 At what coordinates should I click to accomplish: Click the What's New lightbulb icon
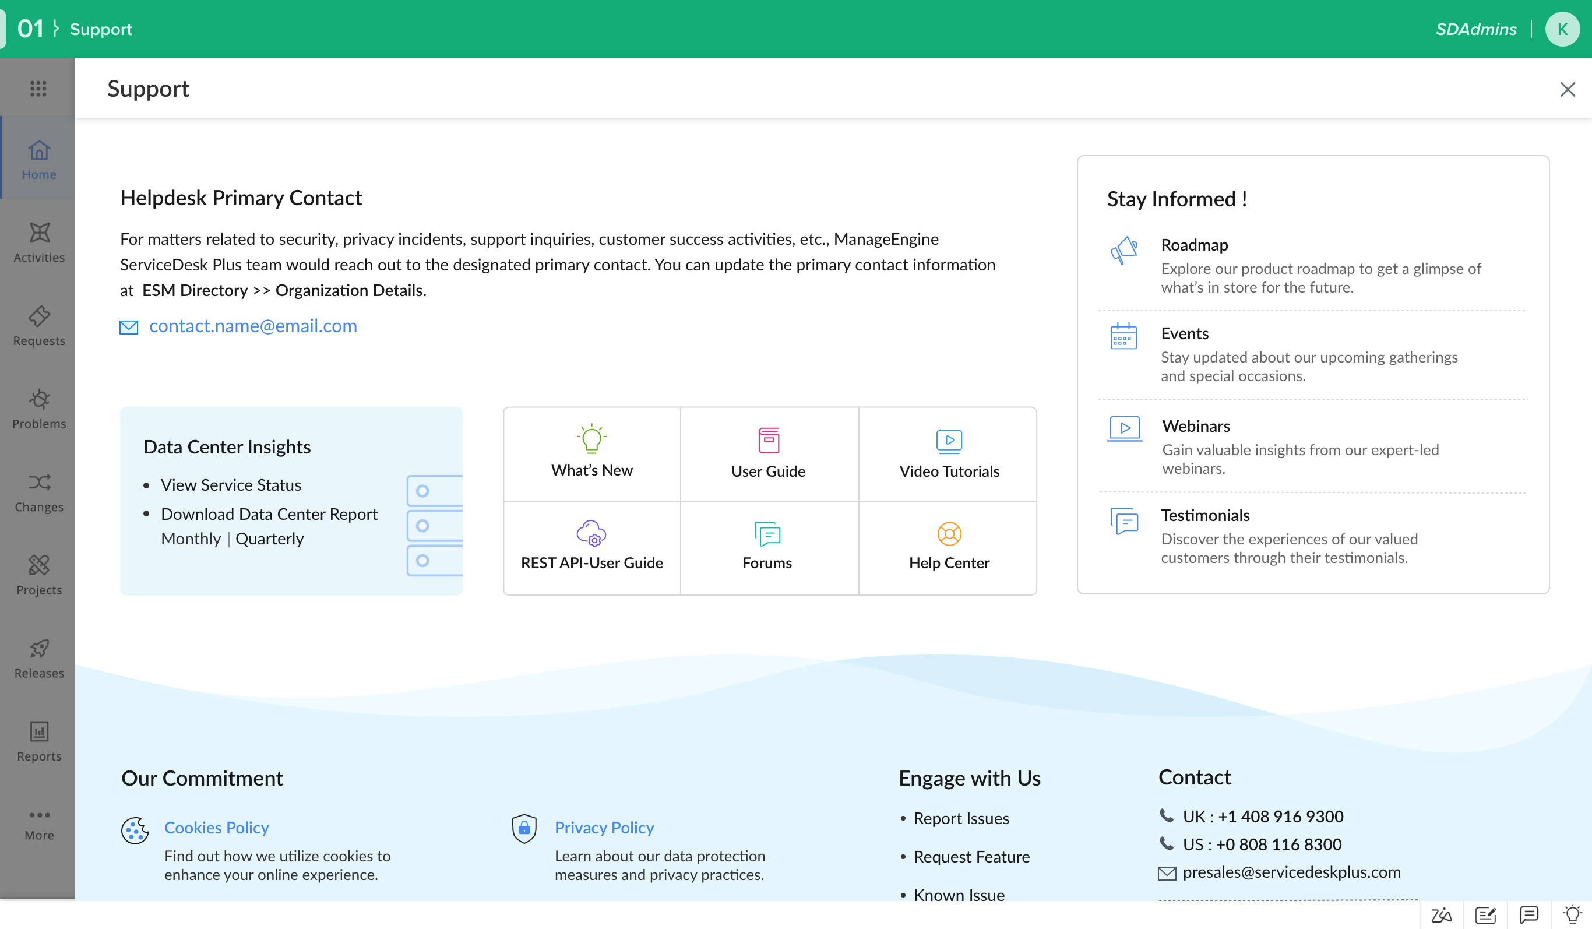point(591,439)
